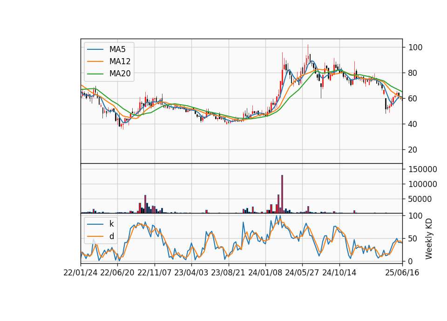The width and height of the screenshot is (447, 321).
Task: Click the blue MA5 legend line sample
Action: 95,50
